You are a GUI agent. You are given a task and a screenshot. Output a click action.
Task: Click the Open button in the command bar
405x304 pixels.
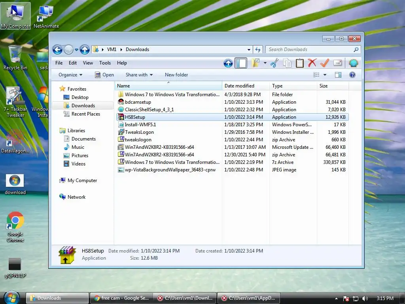pyautogui.click(x=104, y=75)
